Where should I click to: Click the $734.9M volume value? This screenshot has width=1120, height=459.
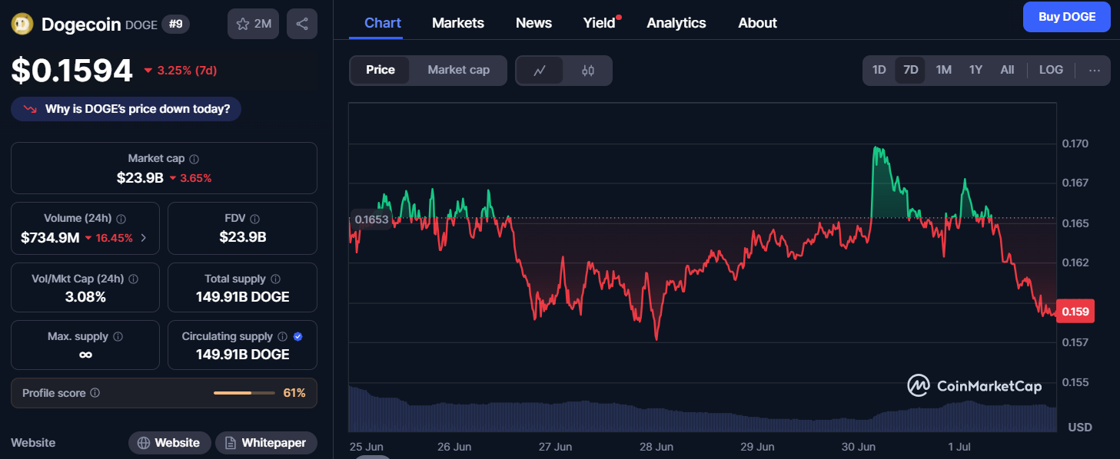click(50, 238)
